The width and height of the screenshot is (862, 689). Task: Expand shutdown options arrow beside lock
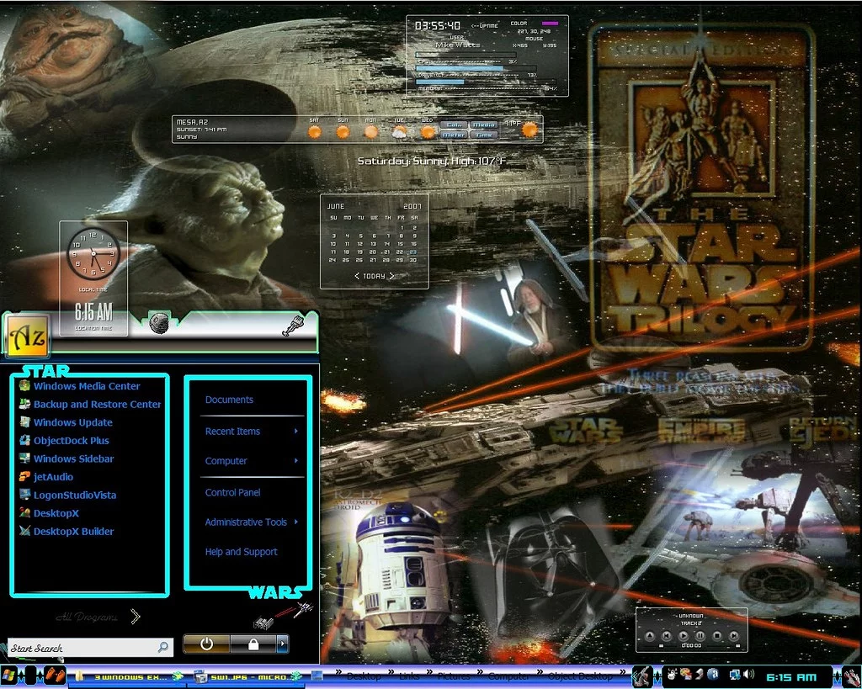(x=283, y=644)
